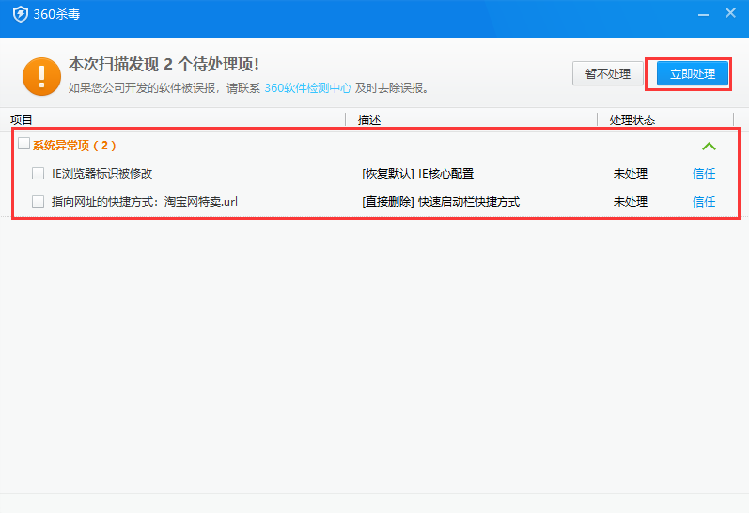The image size is (749, 513).
Task: Click the 立即处理 button
Action: (x=693, y=73)
